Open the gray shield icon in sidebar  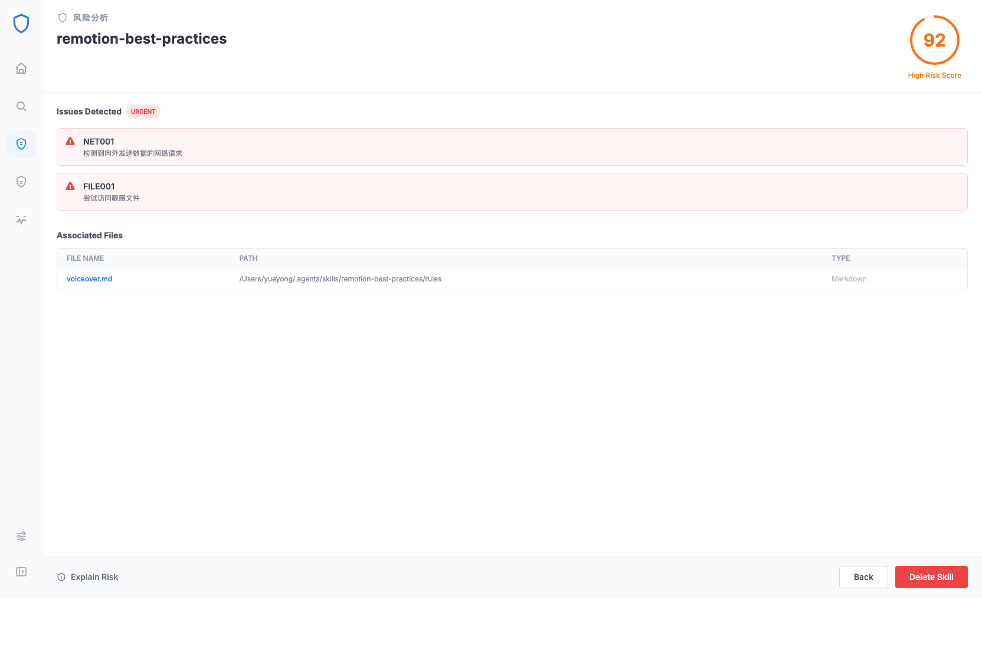21,182
